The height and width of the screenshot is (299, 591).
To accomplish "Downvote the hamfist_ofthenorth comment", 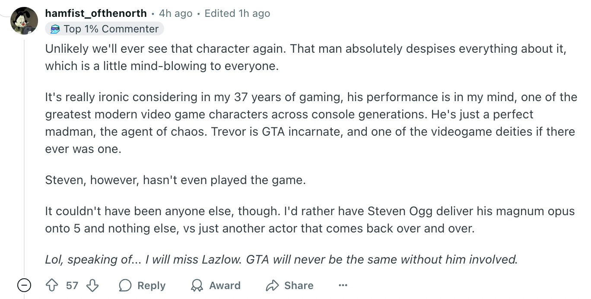I will click(92, 285).
